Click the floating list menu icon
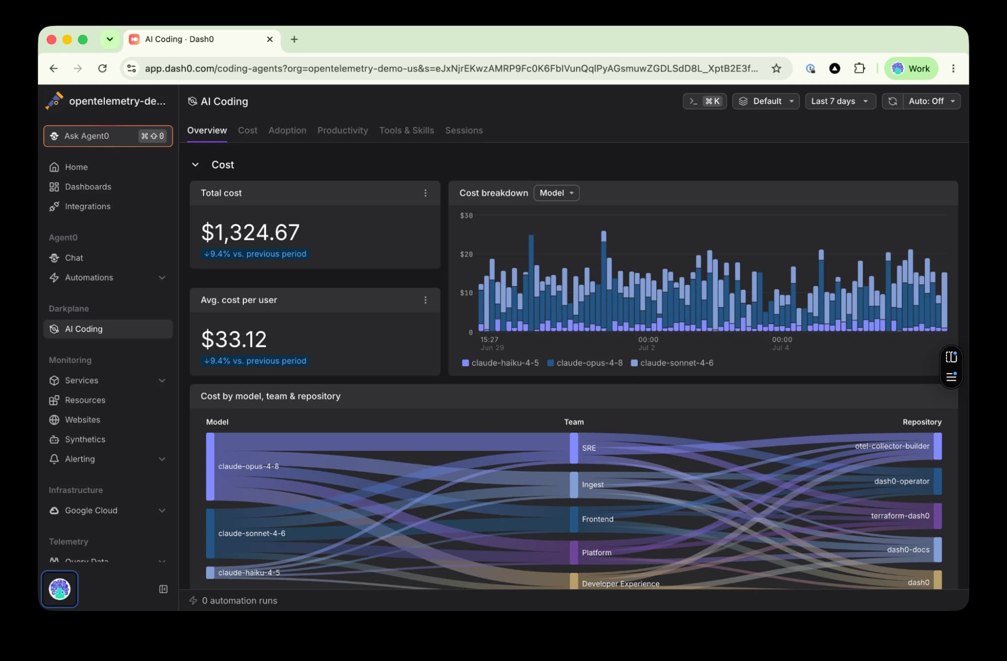The image size is (1007, 661). 951,377
